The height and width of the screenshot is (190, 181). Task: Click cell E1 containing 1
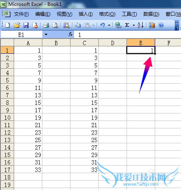[x=141, y=50]
